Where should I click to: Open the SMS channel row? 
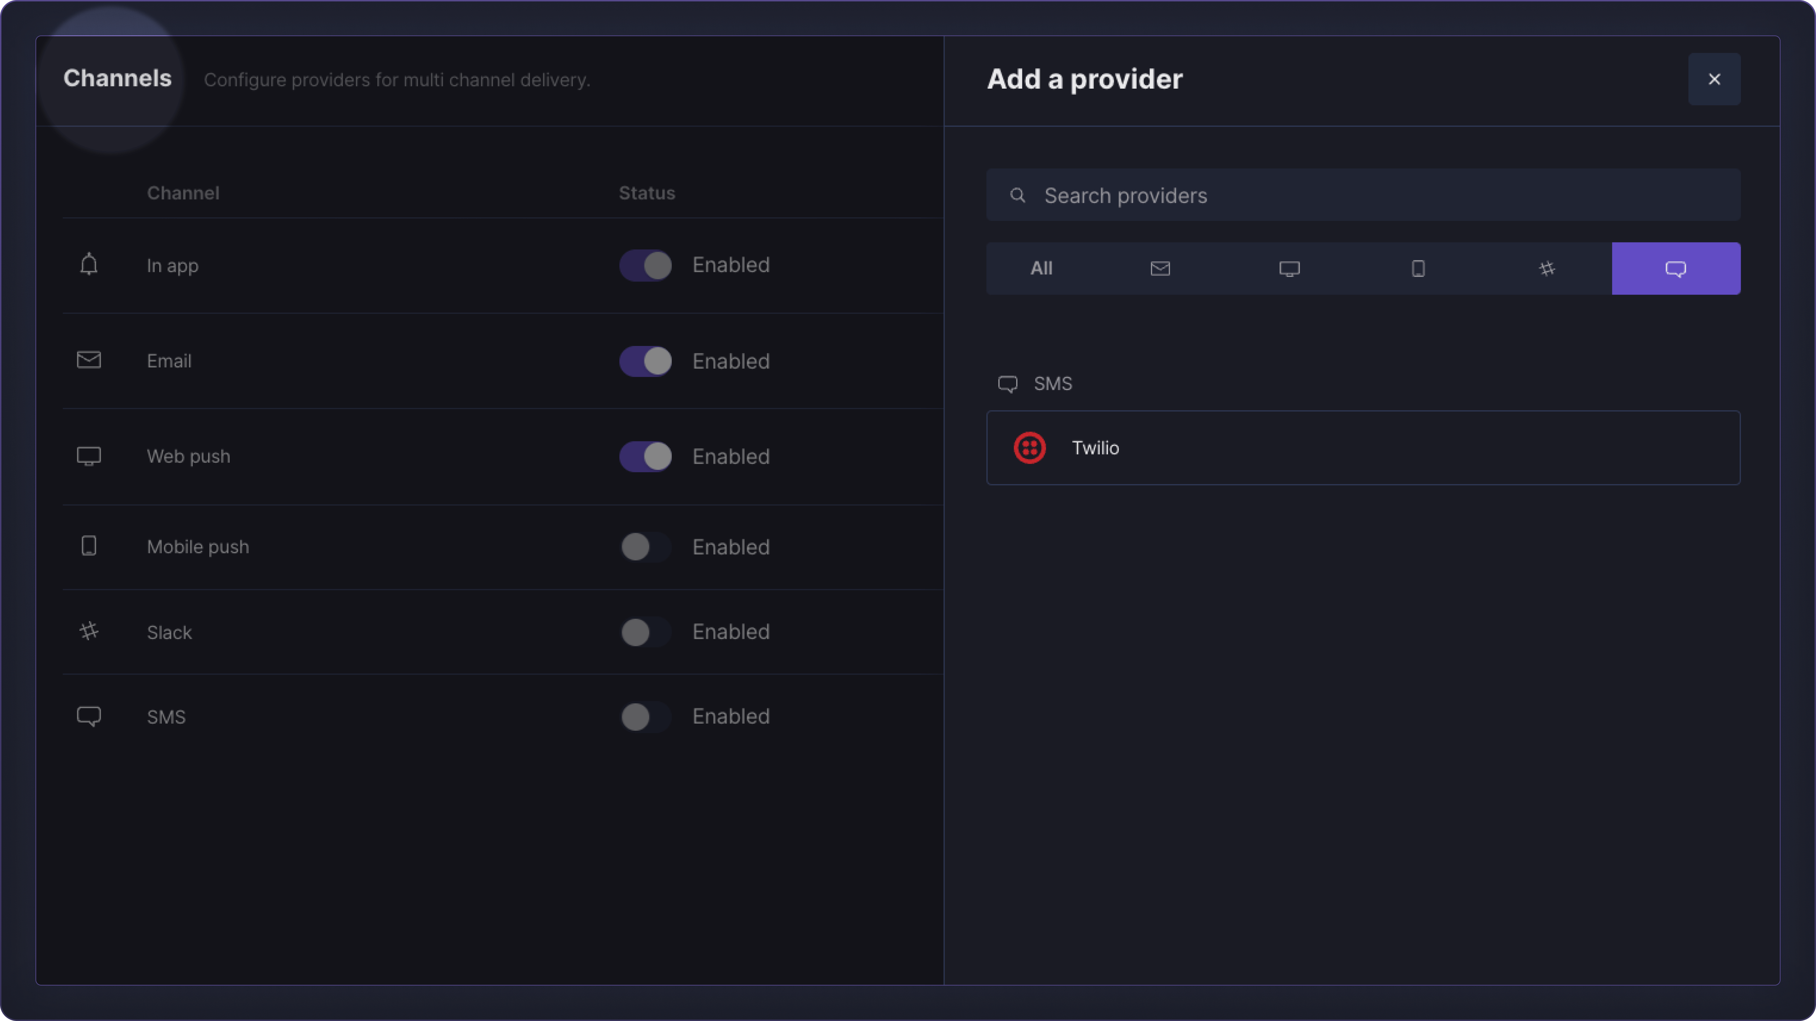coord(166,716)
